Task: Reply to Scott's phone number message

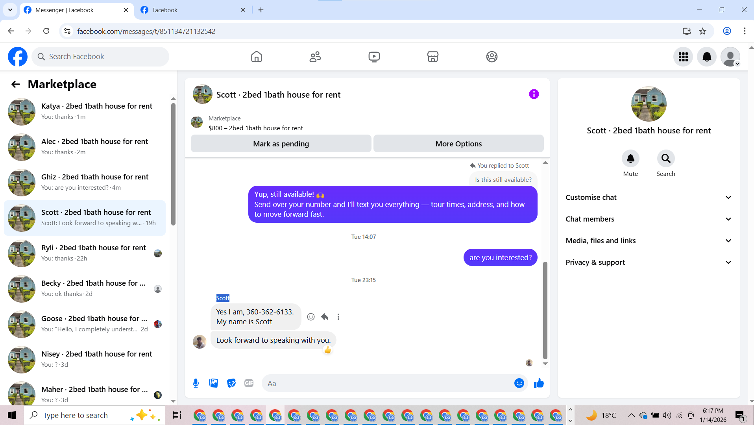Action: (325, 317)
